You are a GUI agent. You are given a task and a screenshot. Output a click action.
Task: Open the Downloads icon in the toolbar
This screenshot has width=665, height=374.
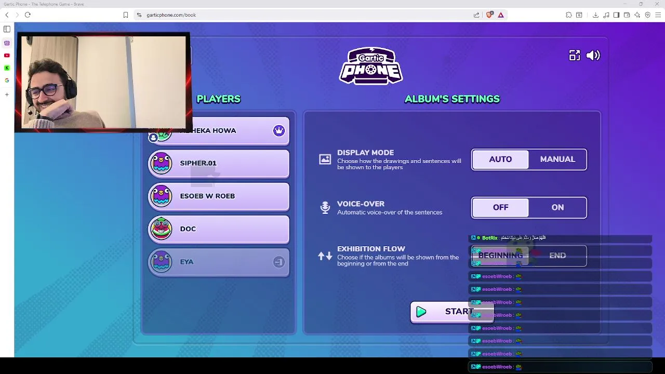595,15
